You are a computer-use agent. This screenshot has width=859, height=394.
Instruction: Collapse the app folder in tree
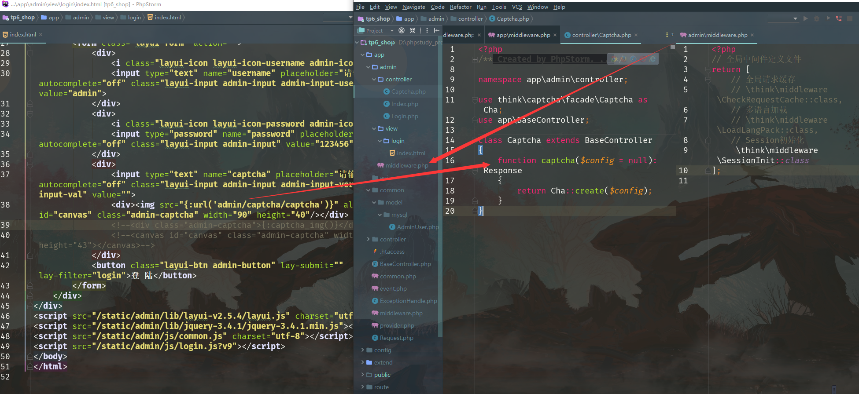click(363, 55)
